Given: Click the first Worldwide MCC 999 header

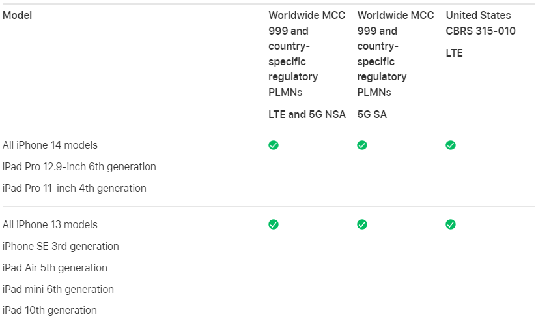Looking at the screenshot, I should 307,53.
